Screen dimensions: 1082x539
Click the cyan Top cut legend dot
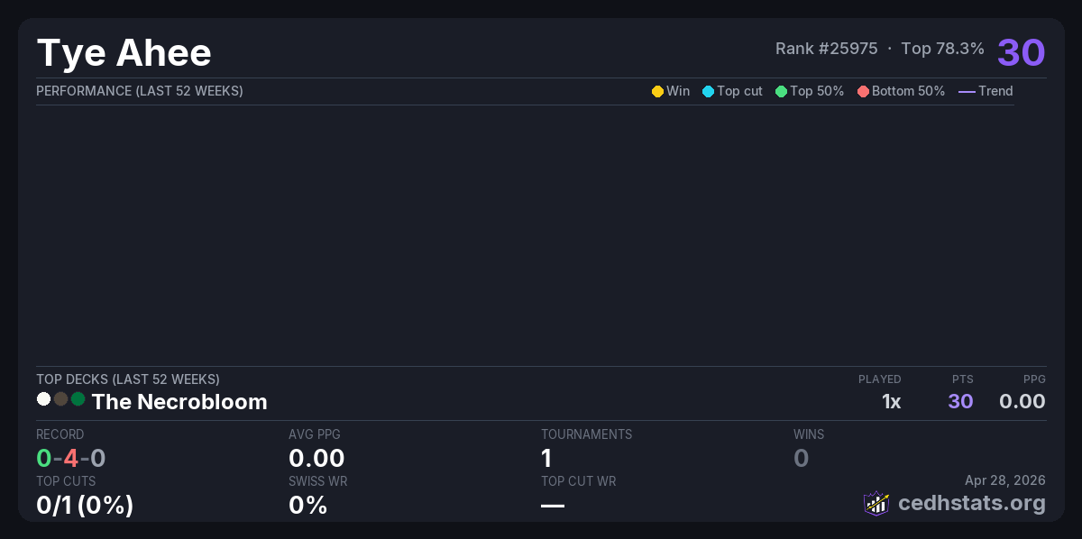click(x=708, y=91)
